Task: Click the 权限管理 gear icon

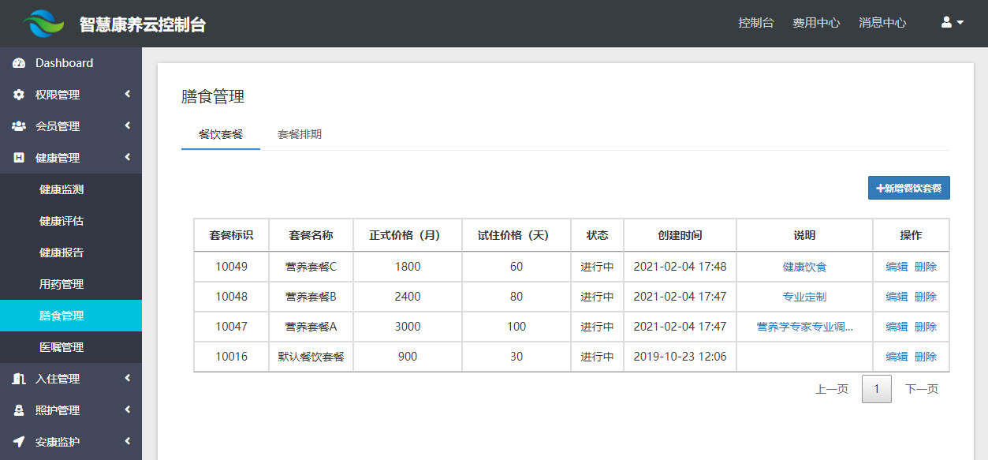Action: pyautogui.click(x=19, y=95)
